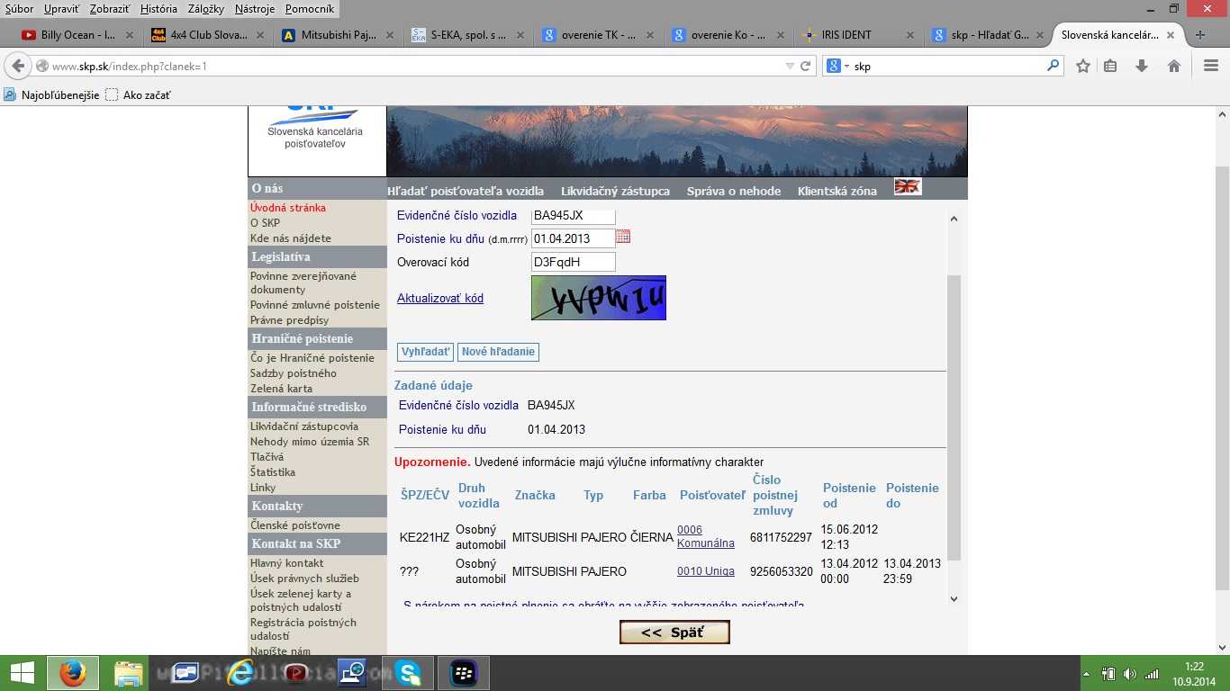Click the Firefox back arrow button
Screen dimensions: 1230x691
coord(19,66)
